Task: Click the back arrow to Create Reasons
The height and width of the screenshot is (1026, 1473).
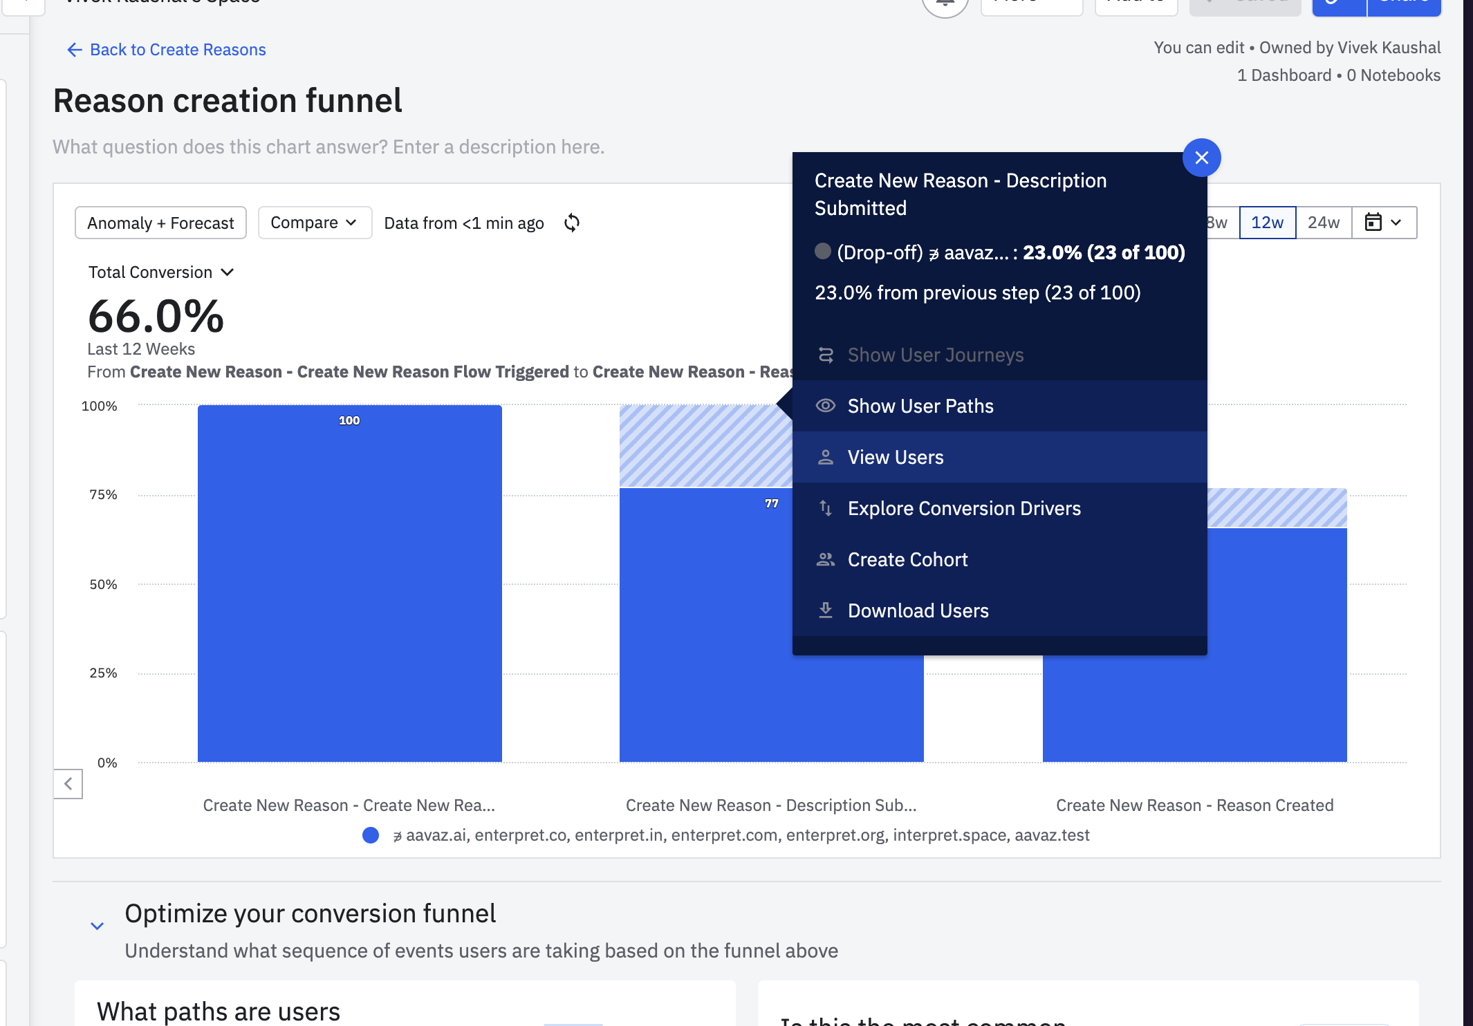Action: click(x=75, y=50)
